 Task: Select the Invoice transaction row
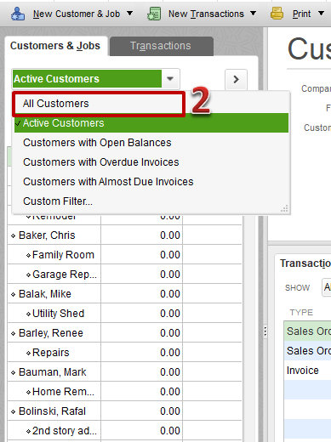(307, 371)
